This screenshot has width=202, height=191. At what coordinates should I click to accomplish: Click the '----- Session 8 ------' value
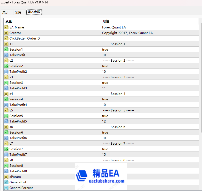click(x=119, y=160)
